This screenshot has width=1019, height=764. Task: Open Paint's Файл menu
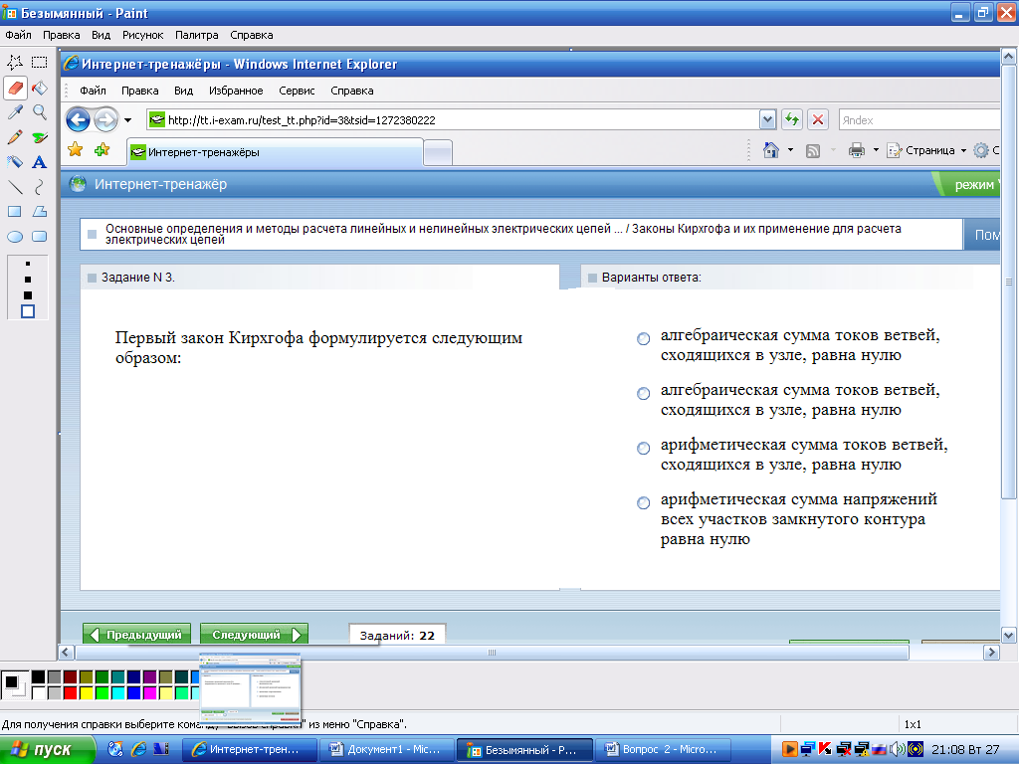coord(18,35)
